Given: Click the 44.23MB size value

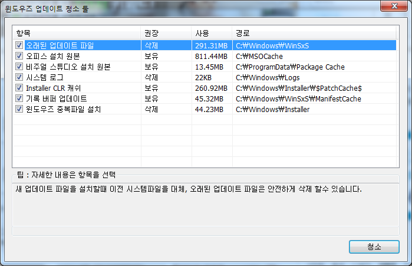Looking at the screenshot, I should 209,110.
